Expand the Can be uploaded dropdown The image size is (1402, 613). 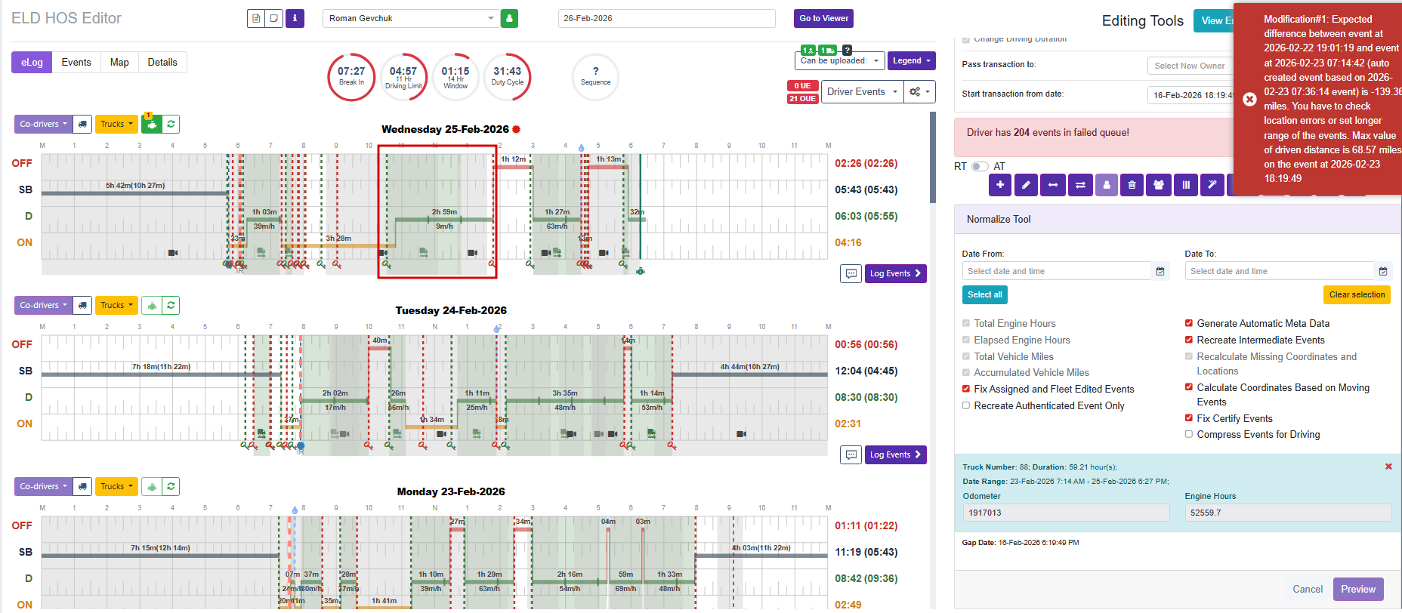[839, 60]
